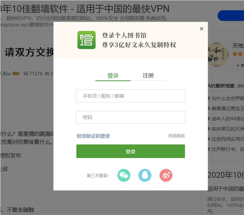Open 短信验证码登录 link

pos(93,136)
